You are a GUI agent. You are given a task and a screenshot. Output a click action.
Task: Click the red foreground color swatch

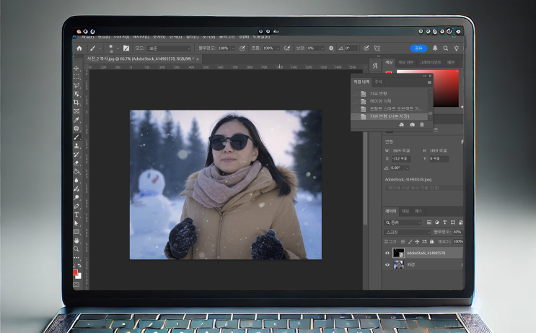(76, 272)
